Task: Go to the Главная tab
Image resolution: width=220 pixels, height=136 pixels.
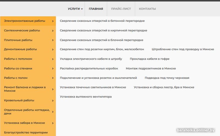Action: 96,9
